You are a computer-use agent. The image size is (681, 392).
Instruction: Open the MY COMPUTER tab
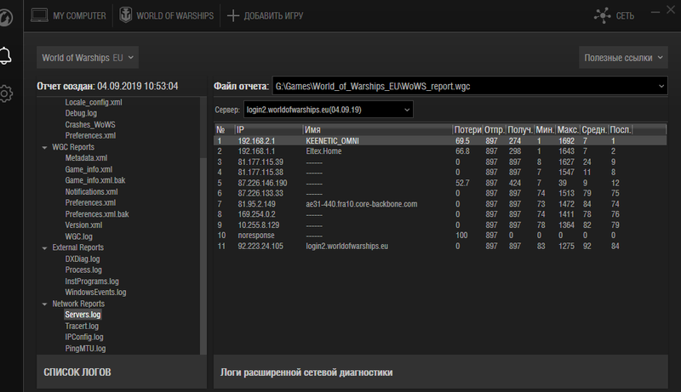tap(68, 15)
